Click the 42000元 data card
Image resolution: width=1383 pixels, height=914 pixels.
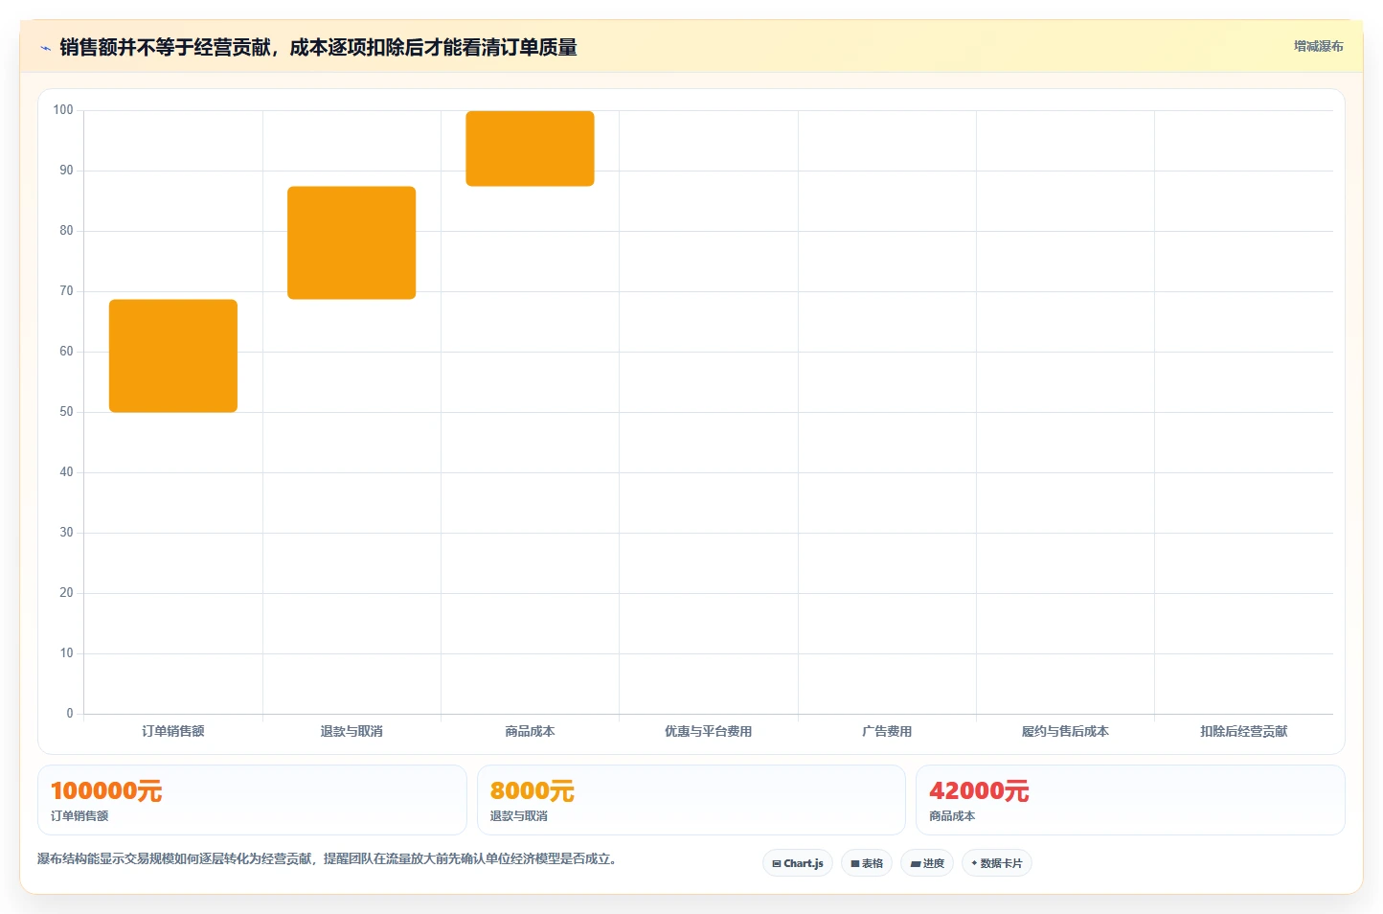[x=1130, y=800]
